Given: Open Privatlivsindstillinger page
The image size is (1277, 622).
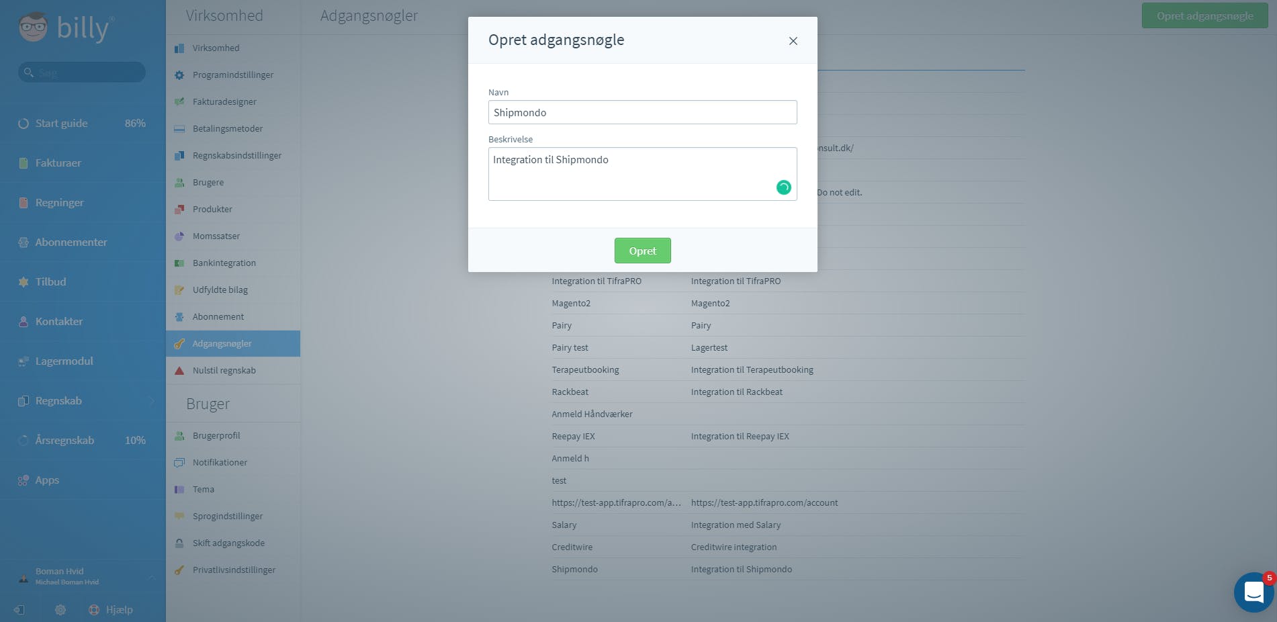Looking at the screenshot, I should [233, 570].
